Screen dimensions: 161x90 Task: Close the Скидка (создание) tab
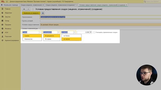[x=77, y=5]
